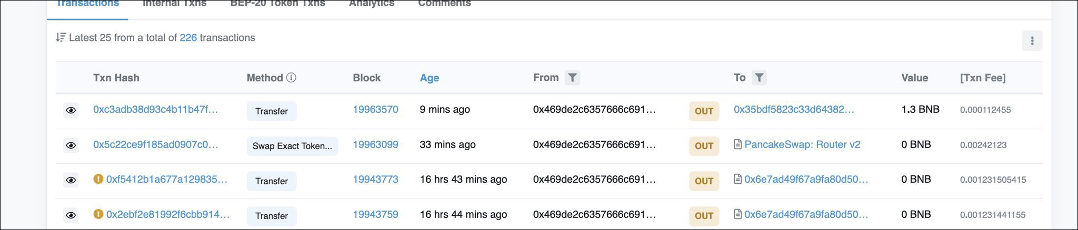Toggle eye preview for 0xc3adb38d93c4b11b47f transaction
This screenshot has width=1078, height=230.
click(x=71, y=110)
